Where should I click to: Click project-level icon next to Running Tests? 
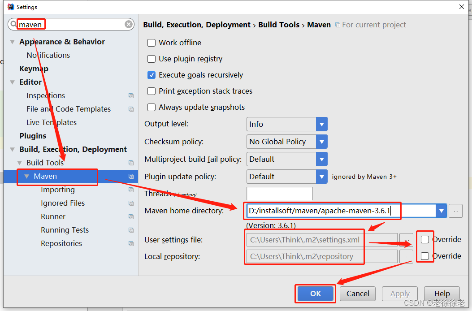click(x=131, y=230)
